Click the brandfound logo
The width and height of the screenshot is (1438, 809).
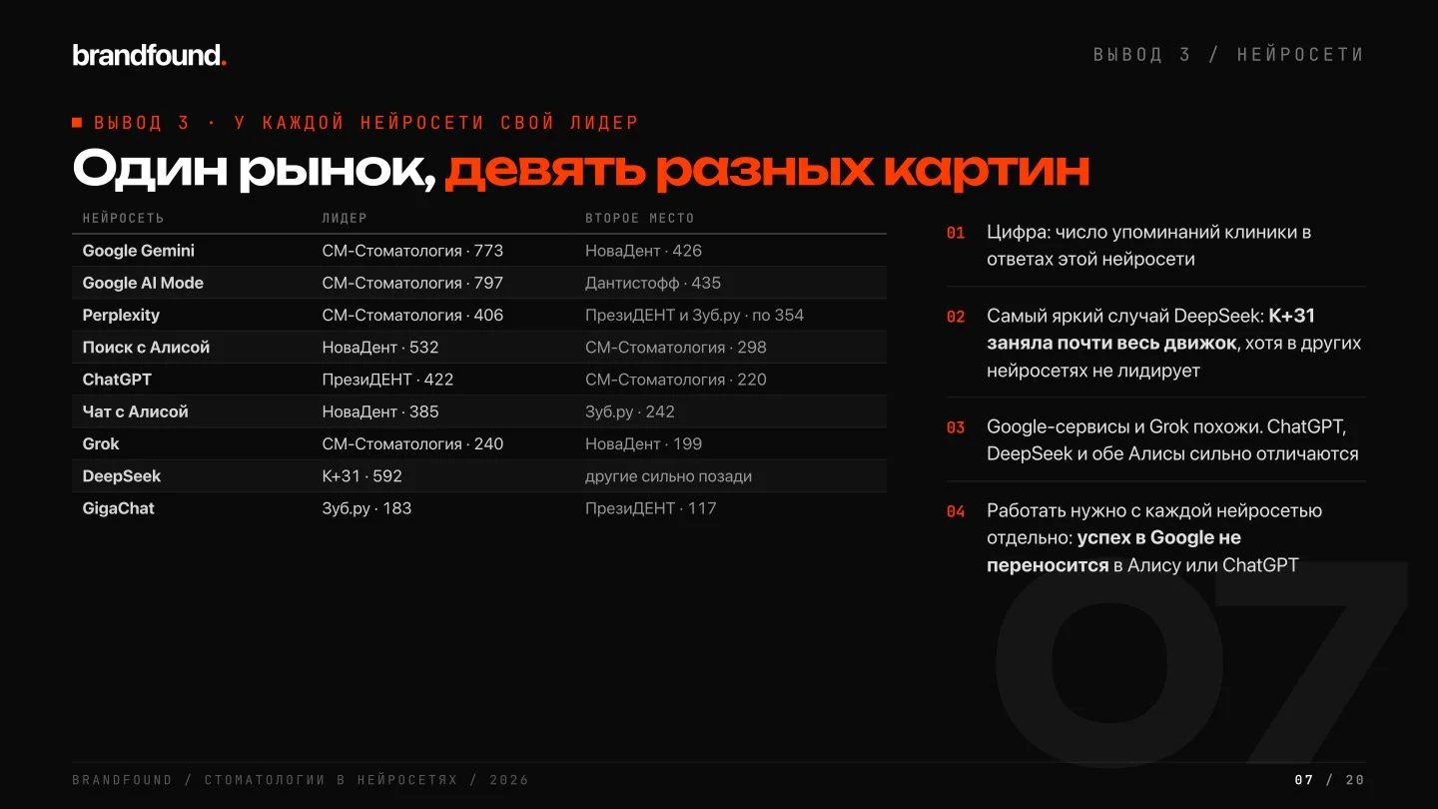click(x=150, y=56)
